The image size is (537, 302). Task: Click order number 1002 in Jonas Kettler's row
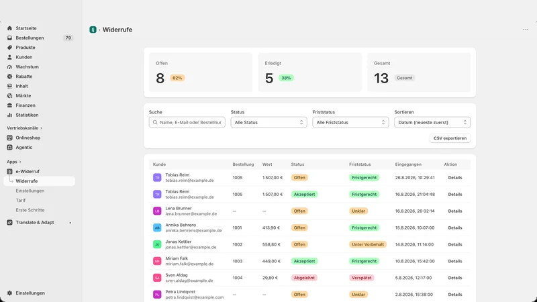tap(238, 244)
